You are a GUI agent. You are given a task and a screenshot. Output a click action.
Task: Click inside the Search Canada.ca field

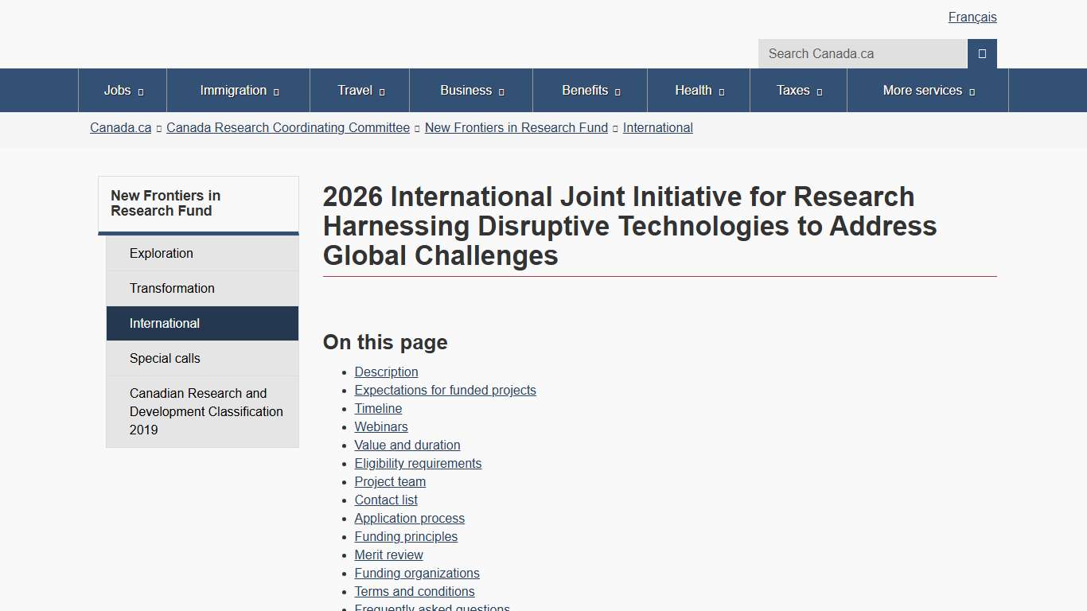[x=862, y=53]
